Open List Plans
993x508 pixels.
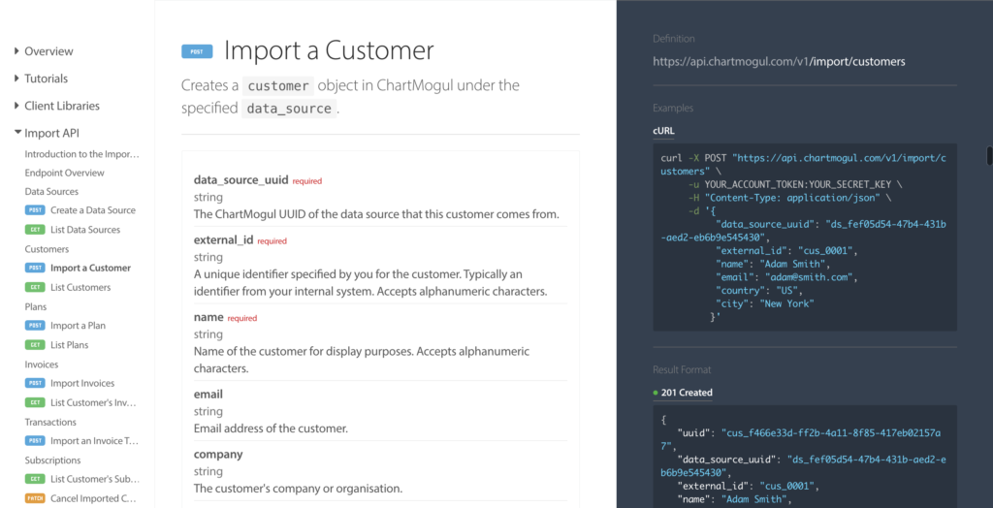[x=70, y=345]
